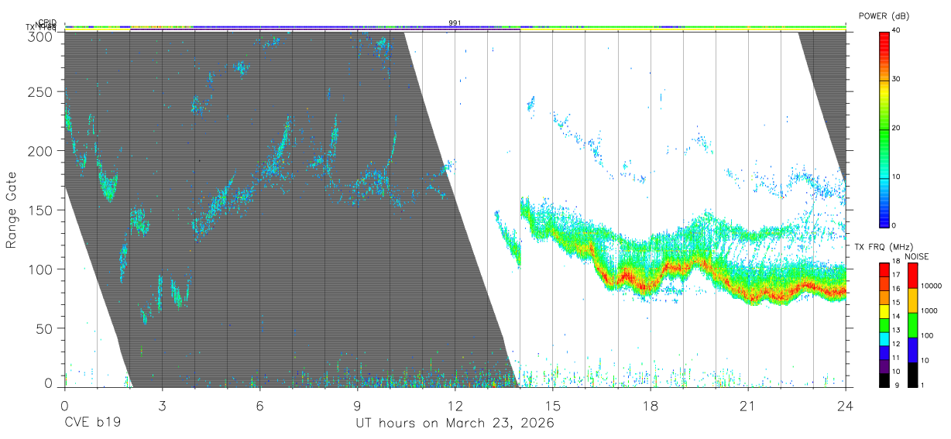Click the 'CVE b19' radar label
Image resolution: width=951 pixels, height=439 pixels.
coord(92,424)
